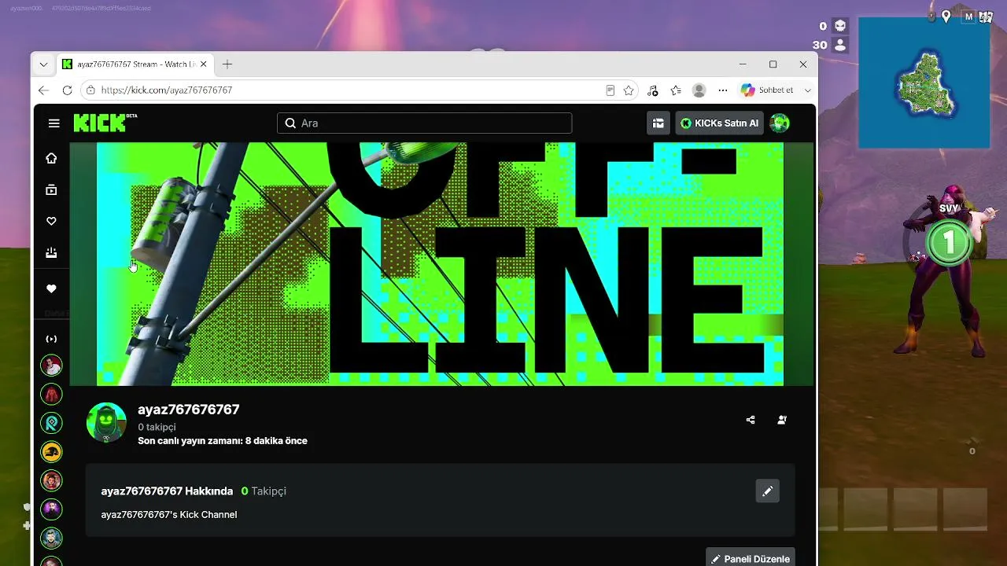Click the ayaz767676767 channel name heading
The image size is (1007, 566).
pos(189,410)
